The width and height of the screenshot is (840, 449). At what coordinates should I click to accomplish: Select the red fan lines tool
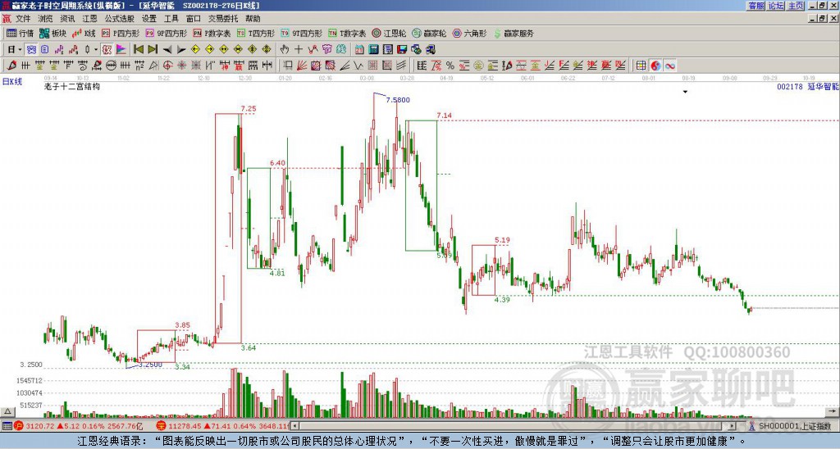(x=302, y=66)
